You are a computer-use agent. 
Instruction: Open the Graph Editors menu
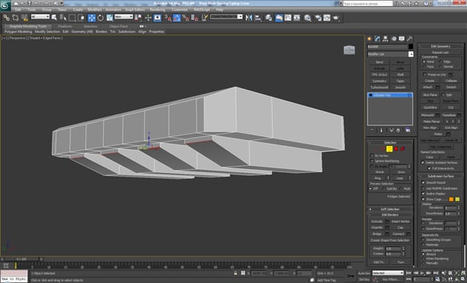[135, 10]
